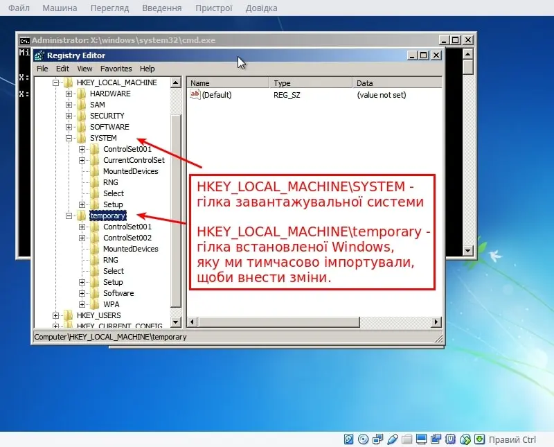Screen dimensions: 554x447
Task: Click the HKEY_LOCAL_MACHINE folder icon
Action: (x=68, y=82)
